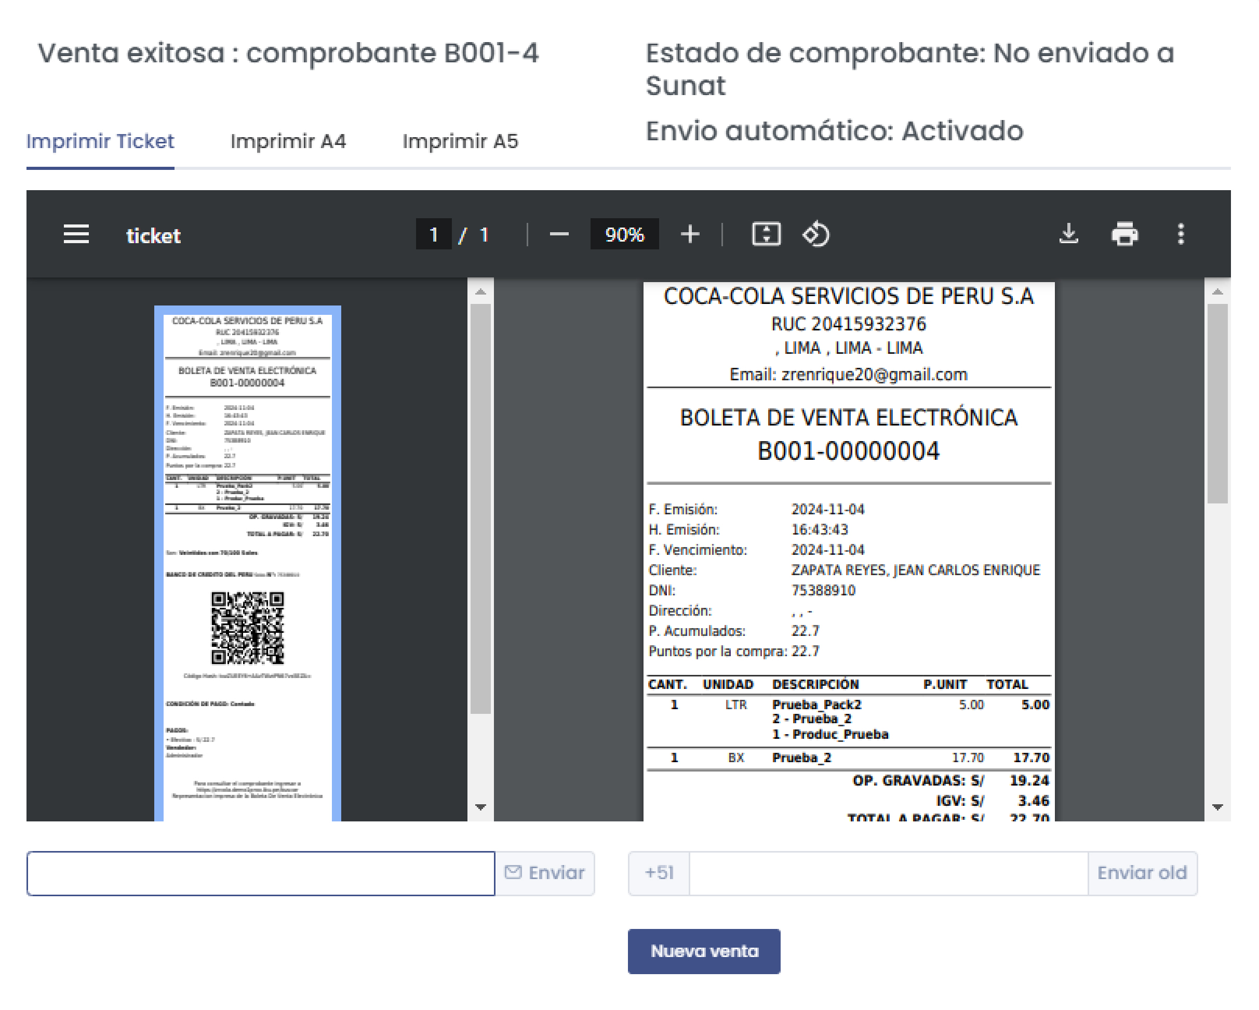Zoom in on the ticket preview
Screen dimensions: 1259x1010
(690, 234)
